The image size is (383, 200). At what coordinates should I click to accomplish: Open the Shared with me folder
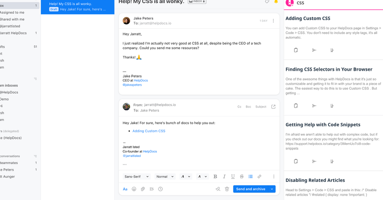coord(12,19)
